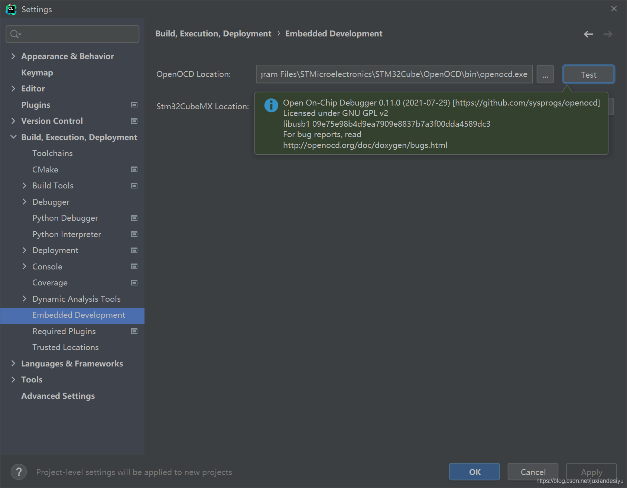Close the Settings dialog window

coord(614,9)
